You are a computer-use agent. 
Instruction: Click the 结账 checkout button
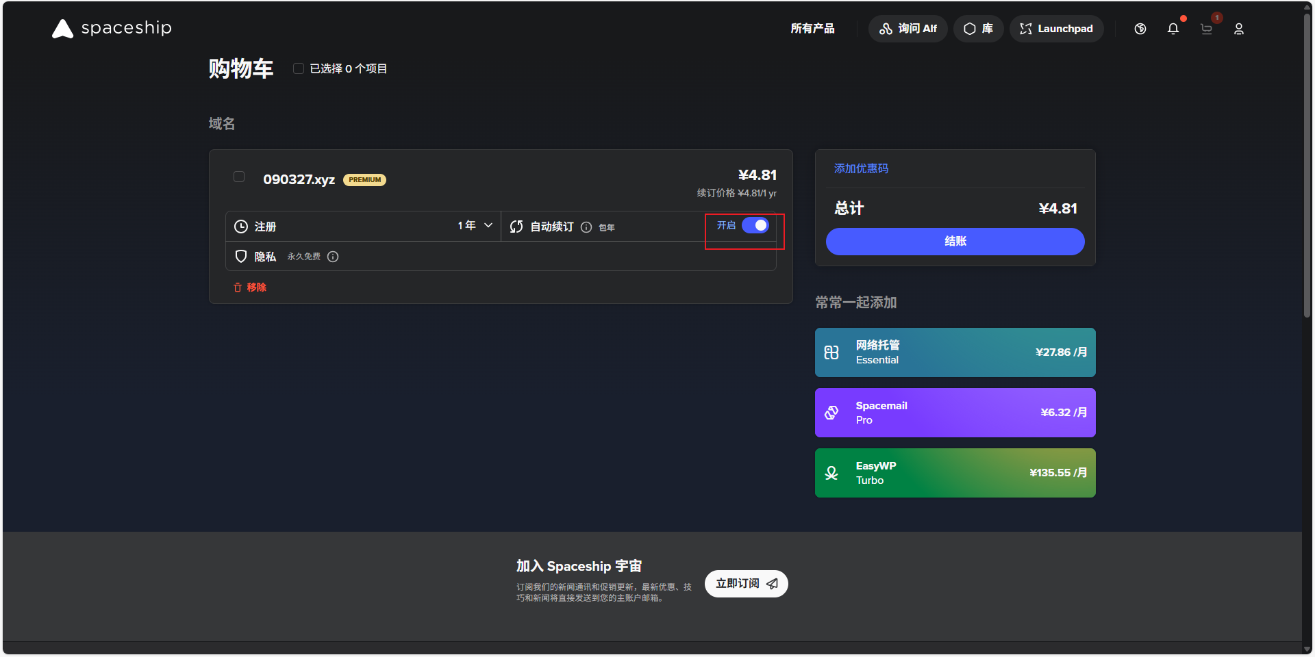(955, 242)
